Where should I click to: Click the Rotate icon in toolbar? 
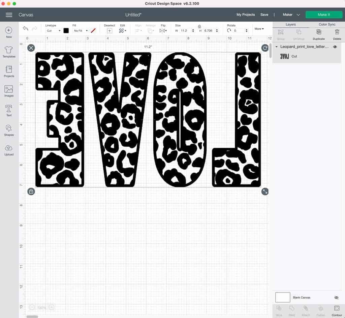[229, 31]
